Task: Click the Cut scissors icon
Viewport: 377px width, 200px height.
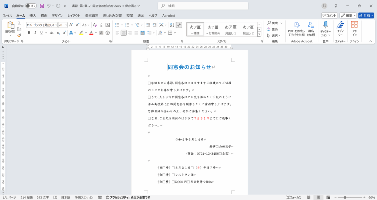Action: pos(19,23)
